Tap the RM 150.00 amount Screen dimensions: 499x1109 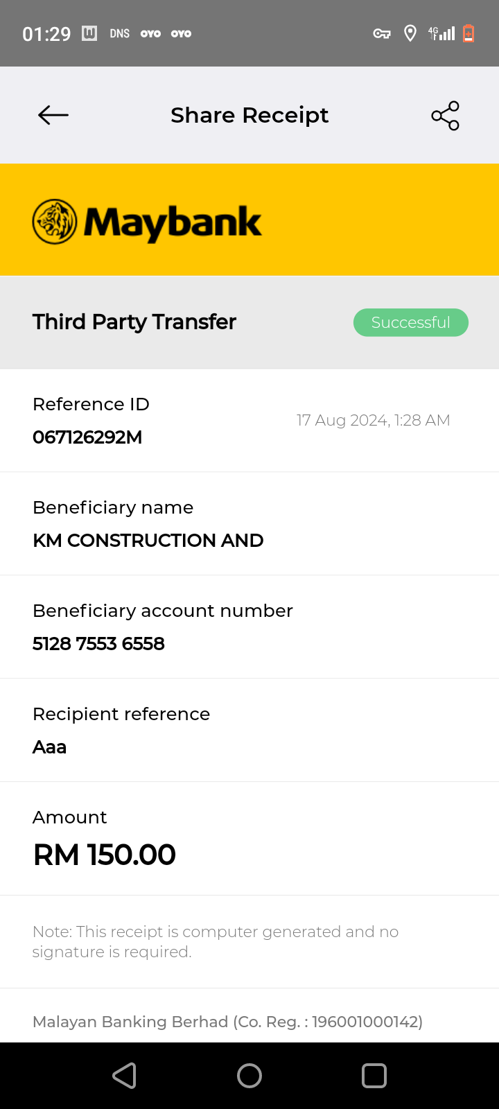[x=105, y=855]
